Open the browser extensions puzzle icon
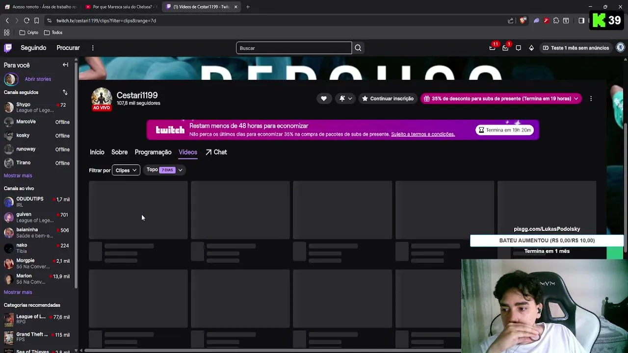The width and height of the screenshot is (628, 353). [556, 21]
